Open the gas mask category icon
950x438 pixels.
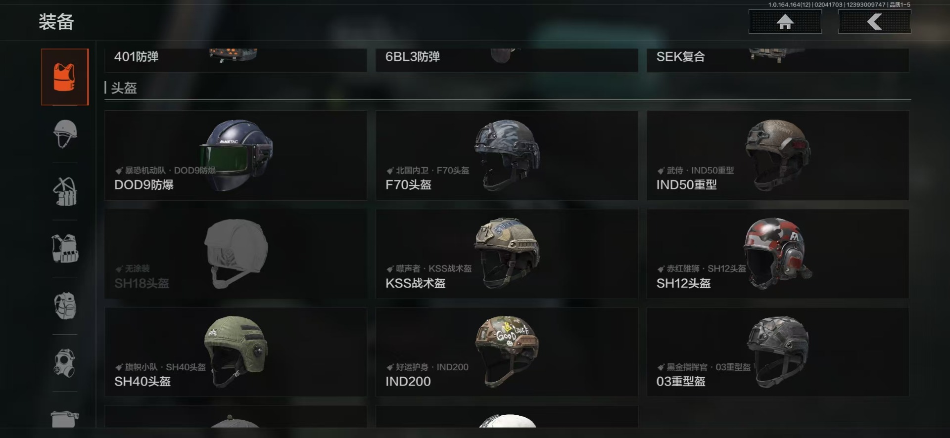65,363
